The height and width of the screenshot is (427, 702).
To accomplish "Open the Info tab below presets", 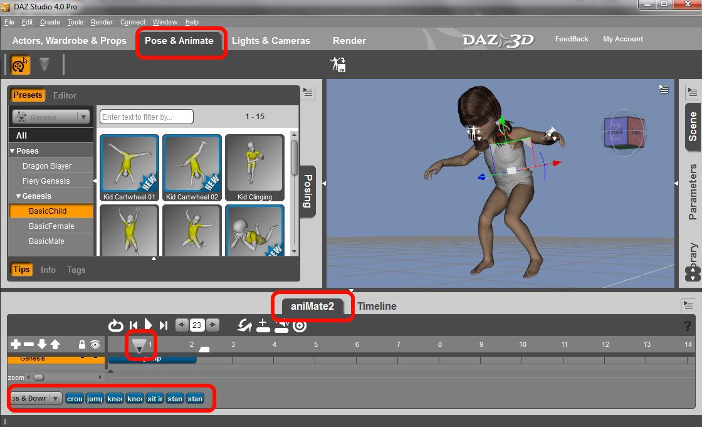I will tap(48, 270).
